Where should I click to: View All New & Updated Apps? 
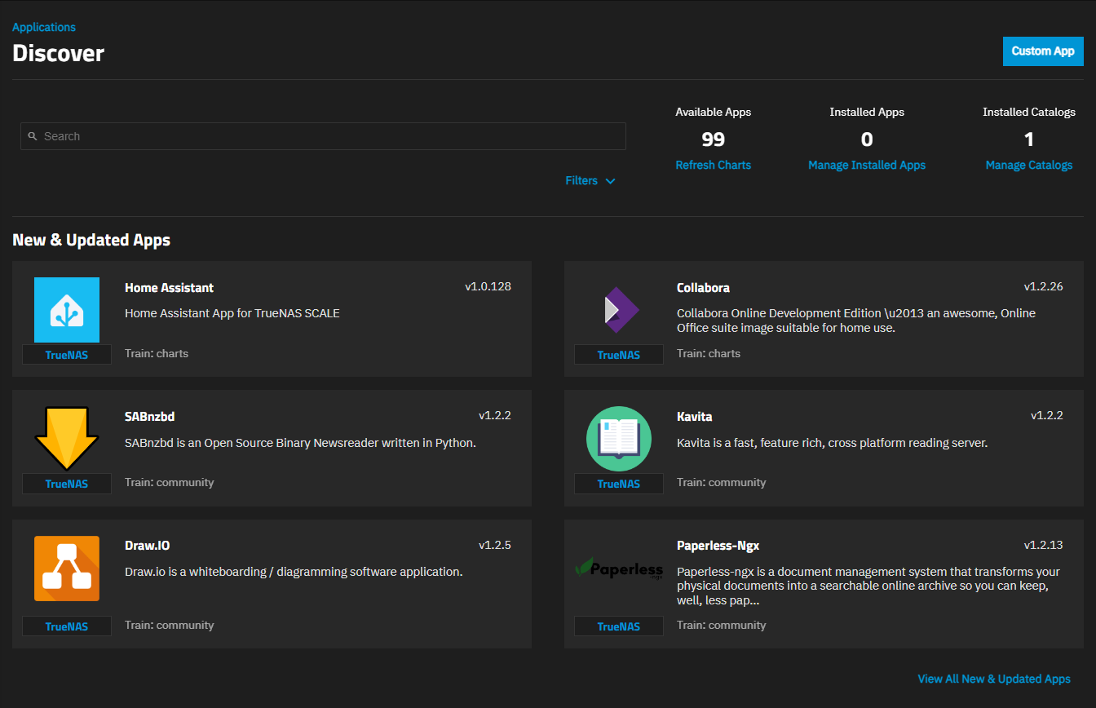pos(994,679)
